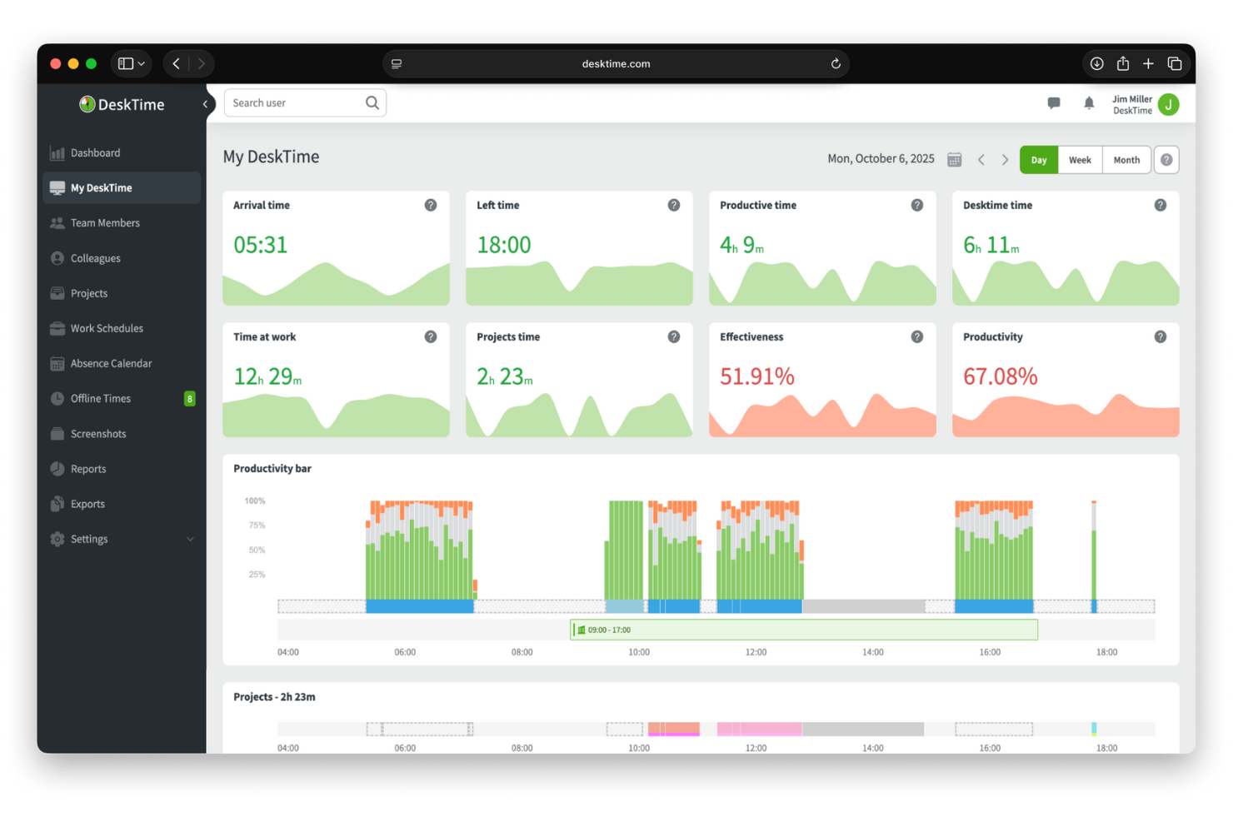This screenshot has height=822, width=1233.
Task: Click the Colleagues person icon
Action: pos(57,258)
